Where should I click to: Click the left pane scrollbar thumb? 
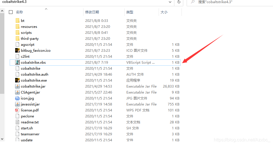pos(2,53)
